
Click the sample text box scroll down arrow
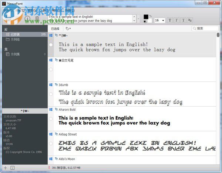coord(134,21)
